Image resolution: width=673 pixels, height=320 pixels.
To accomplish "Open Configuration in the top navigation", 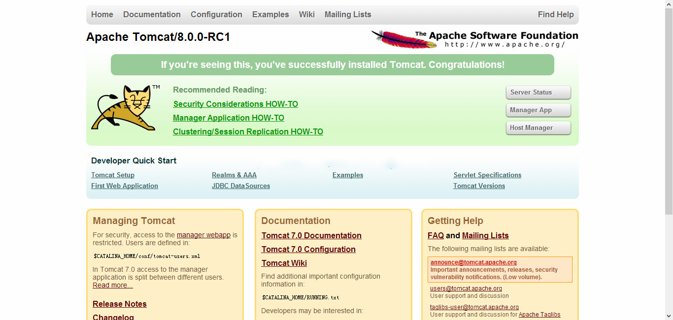I will tap(216, 15).
